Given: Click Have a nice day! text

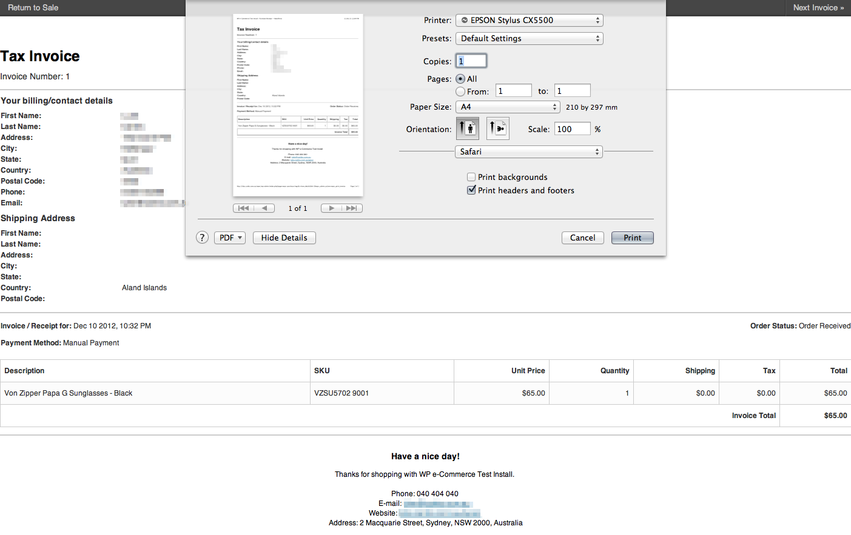Looking at the screenshot, I should 425,456.
